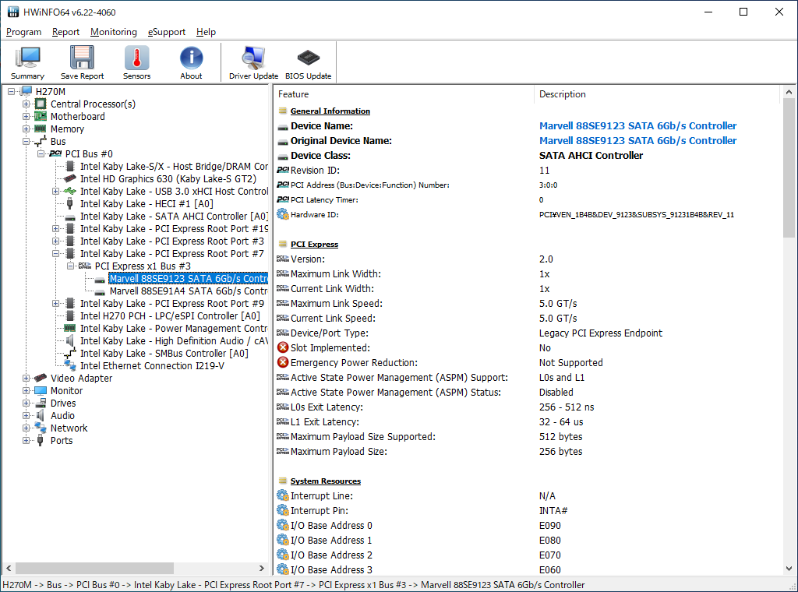
Task: Click details pane scroll down arrow
Action: [789, 569]
